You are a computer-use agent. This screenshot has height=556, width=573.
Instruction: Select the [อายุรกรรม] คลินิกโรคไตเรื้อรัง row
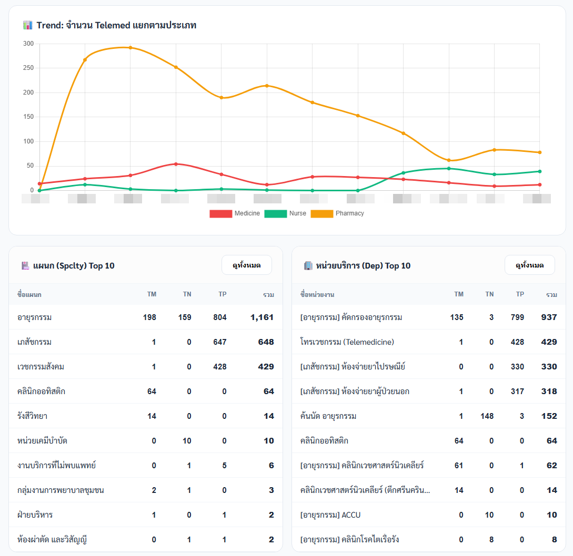[429, 540]
